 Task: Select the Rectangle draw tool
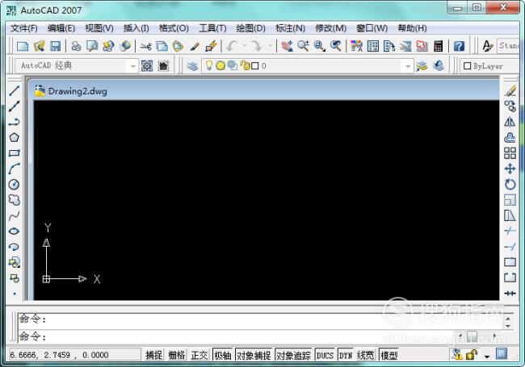pyautogui.click(x=14, y=153)
